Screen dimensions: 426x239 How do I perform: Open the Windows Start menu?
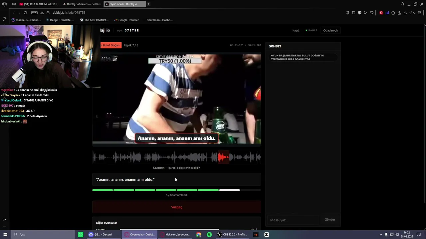(x=5, y=235)
